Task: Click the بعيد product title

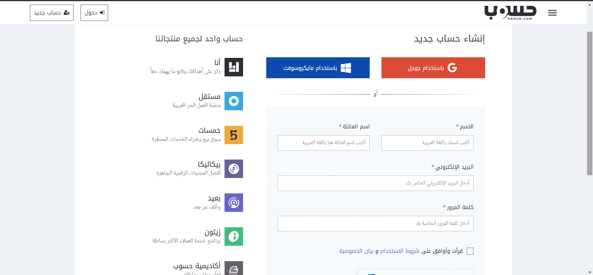Action: pos(214,198)
